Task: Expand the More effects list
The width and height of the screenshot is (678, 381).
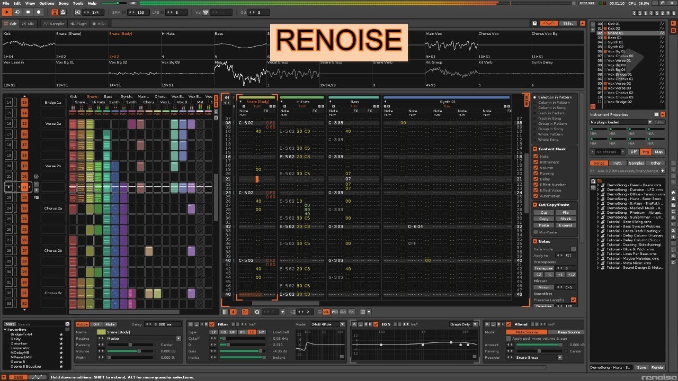Action: click(x=10, y=324)
